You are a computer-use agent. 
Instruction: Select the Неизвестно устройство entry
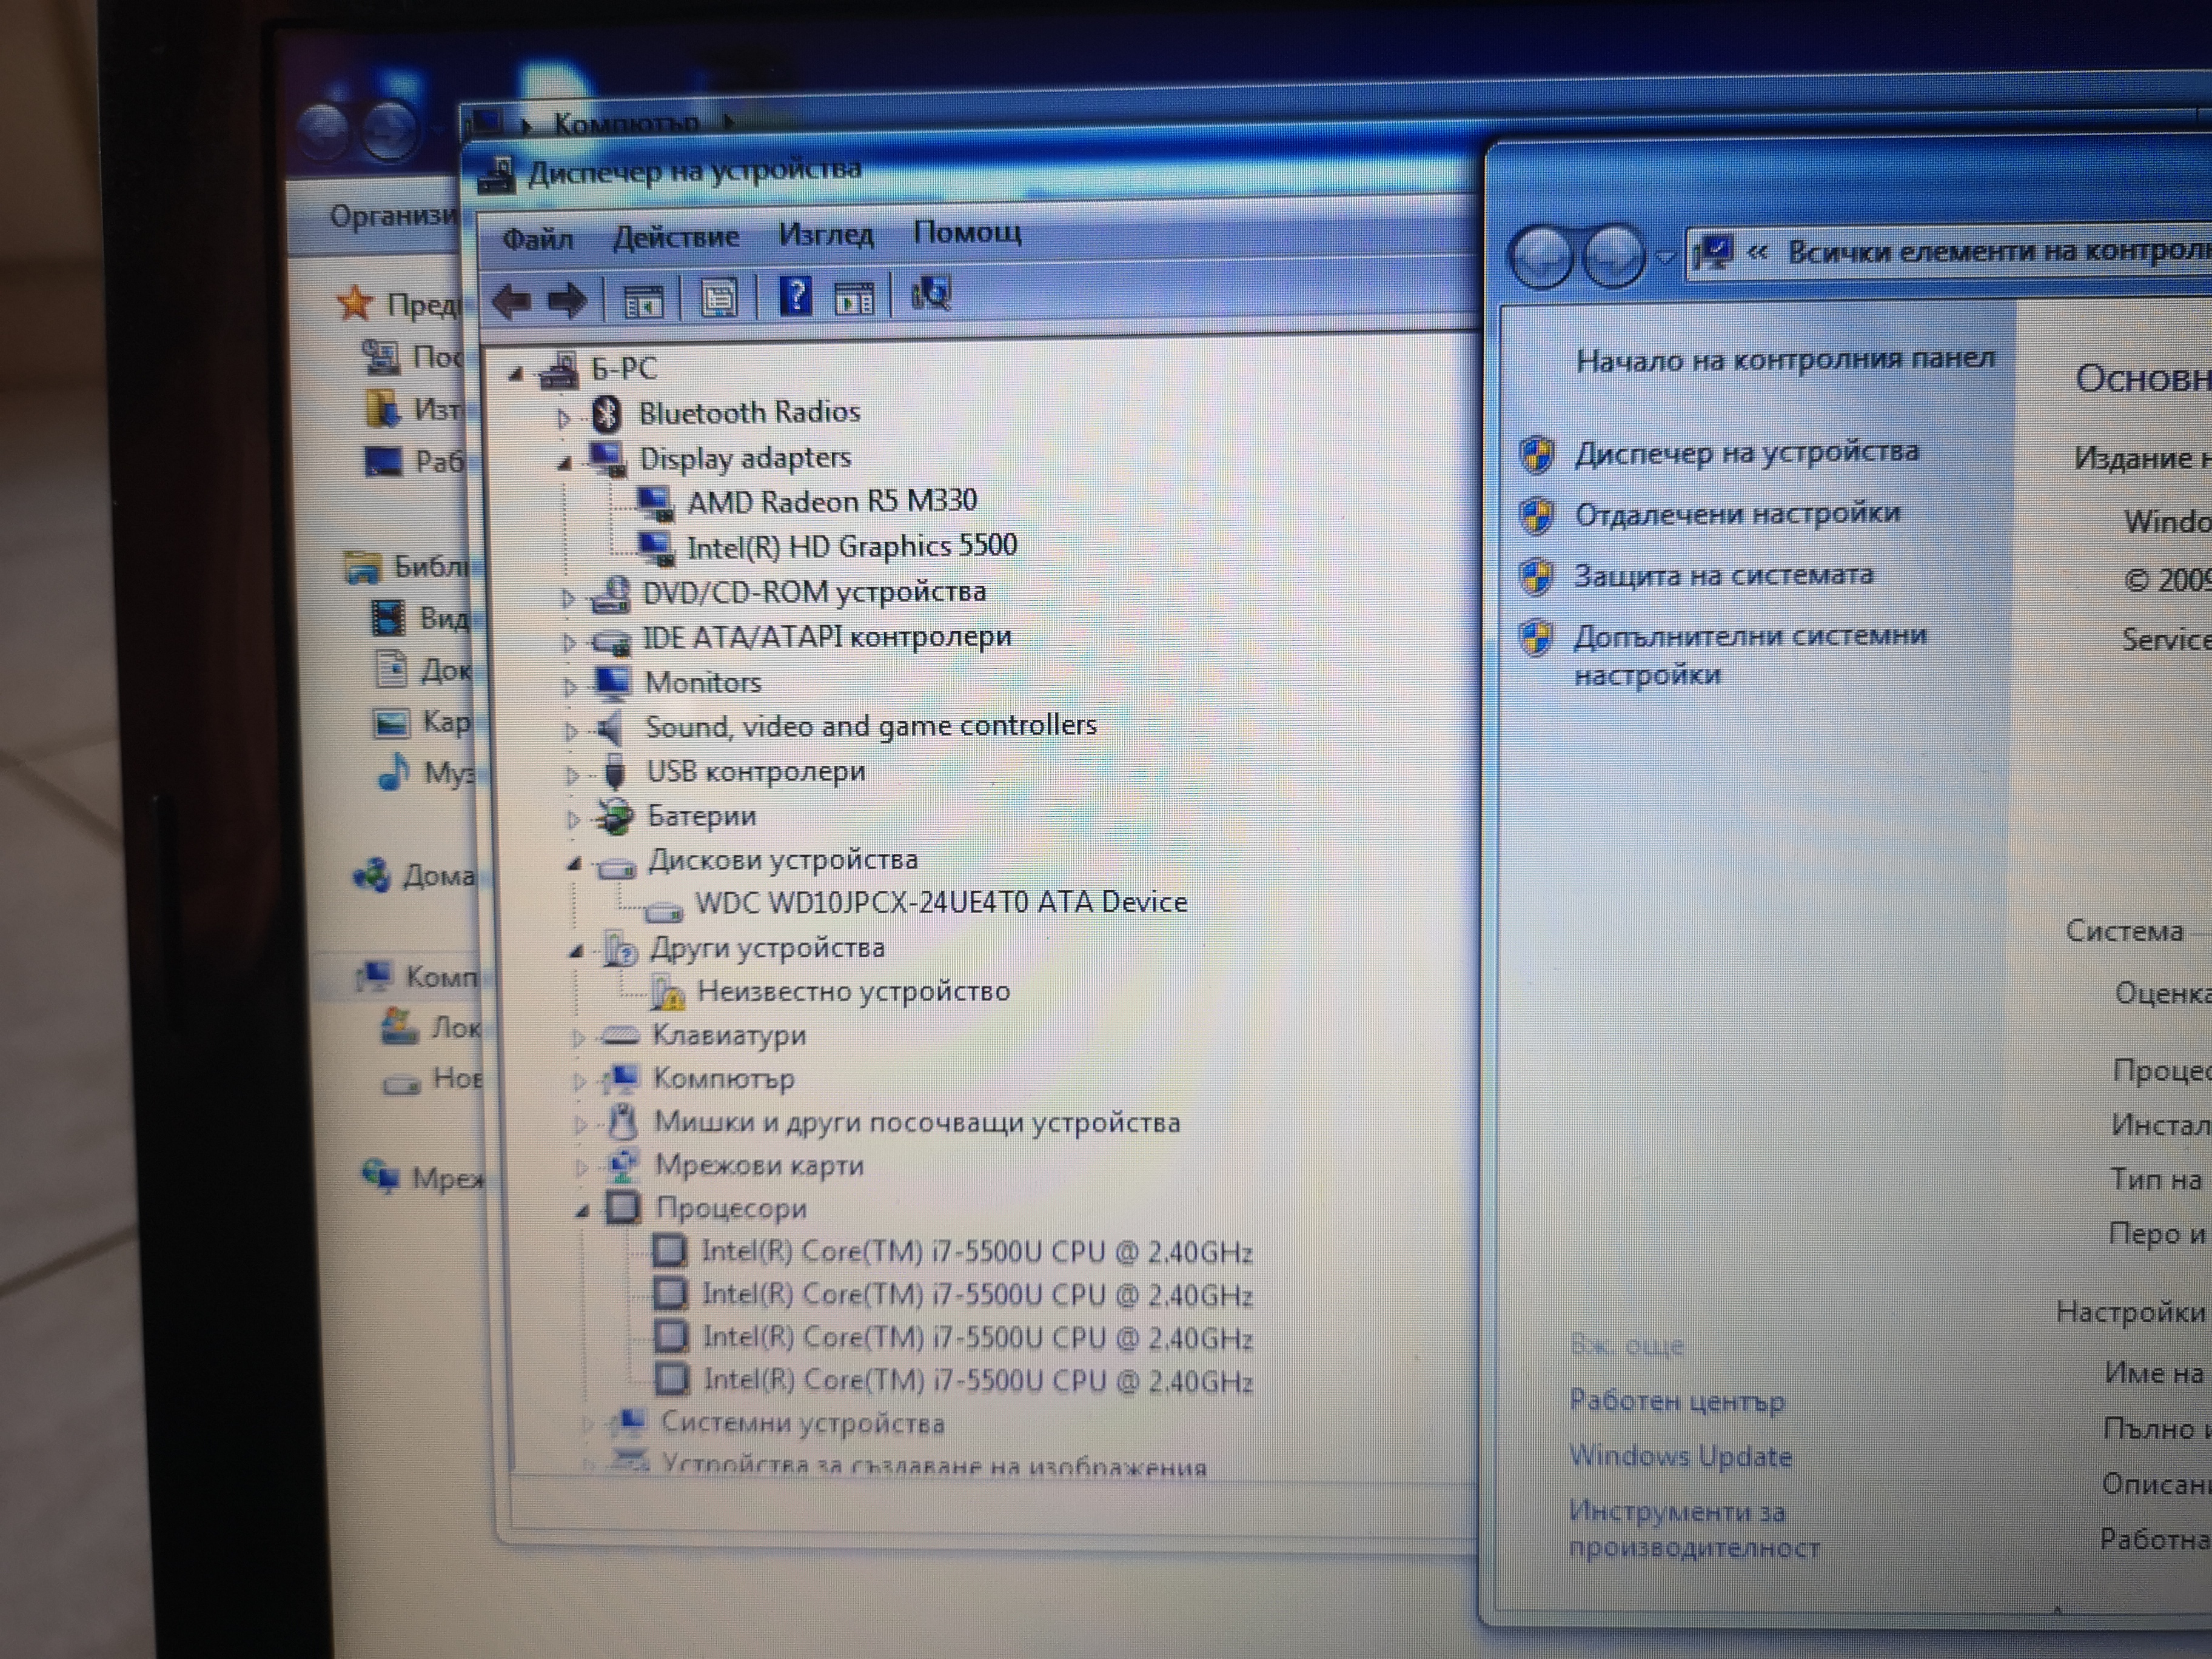853,991
